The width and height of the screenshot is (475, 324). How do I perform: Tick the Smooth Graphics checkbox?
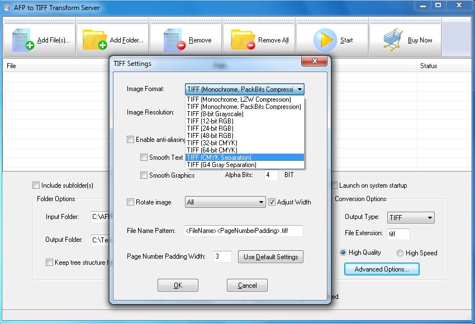click(144, 175)
